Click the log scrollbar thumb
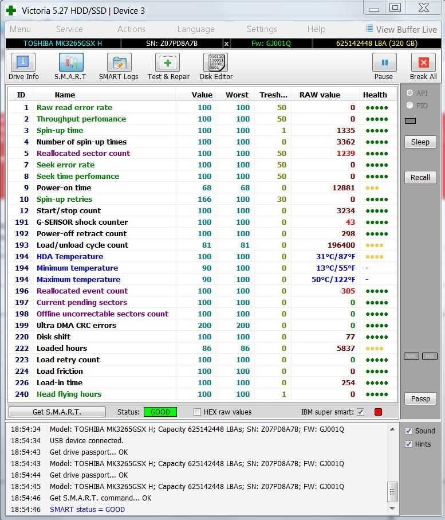 392,492
